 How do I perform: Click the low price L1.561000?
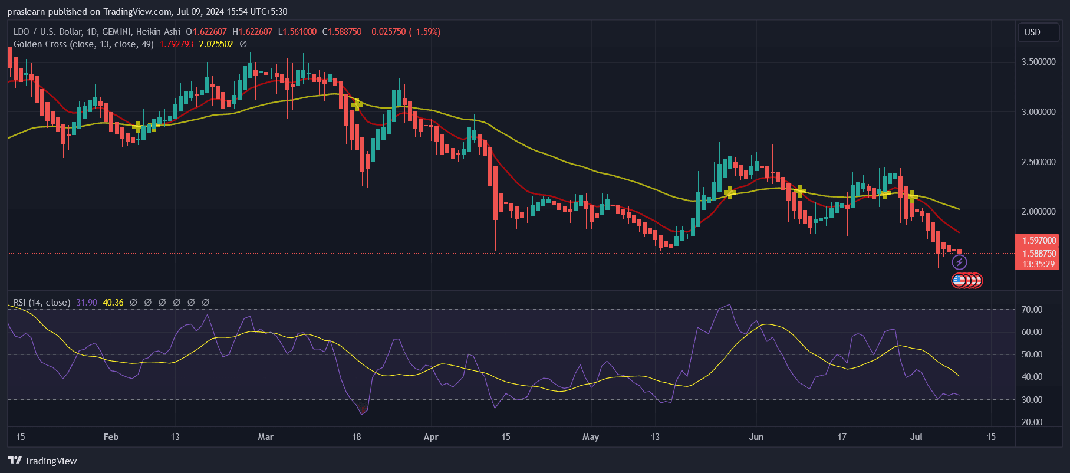(297, 32)
